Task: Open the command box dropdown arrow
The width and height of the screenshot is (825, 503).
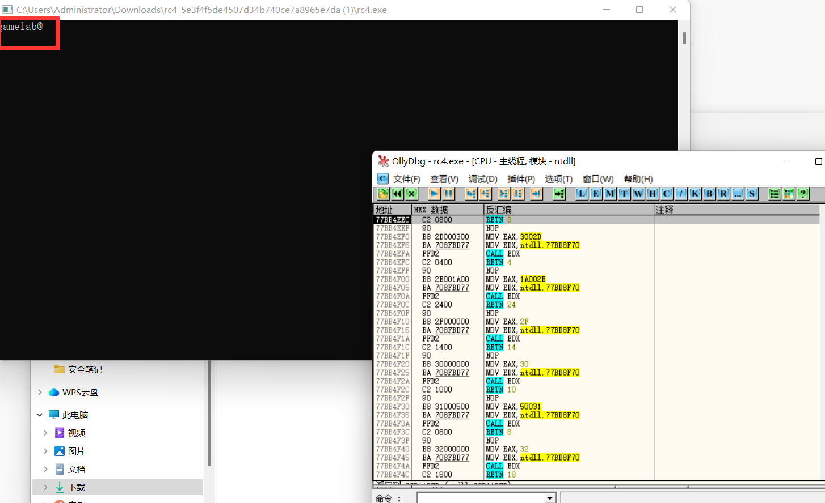Action: coord(550,498)
